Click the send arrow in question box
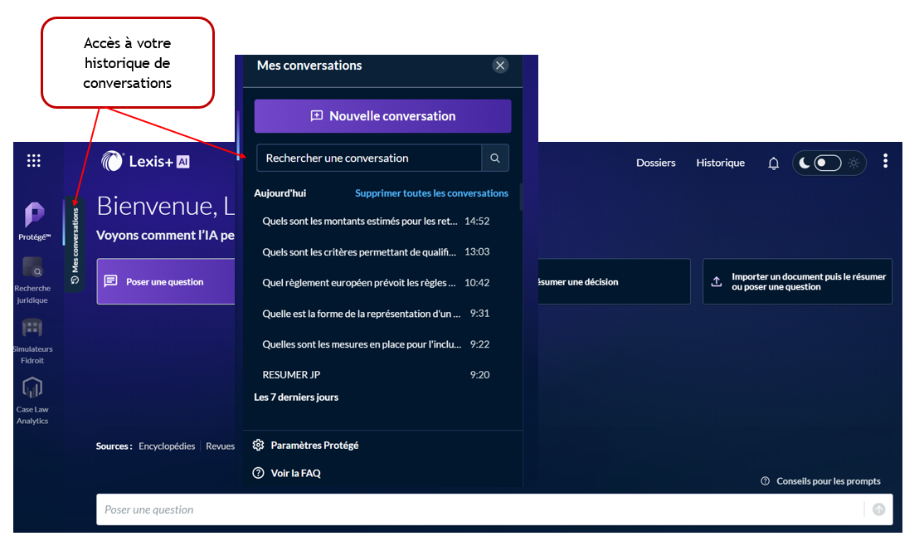This screenshot has width=924, height=541. pos(878,509)
